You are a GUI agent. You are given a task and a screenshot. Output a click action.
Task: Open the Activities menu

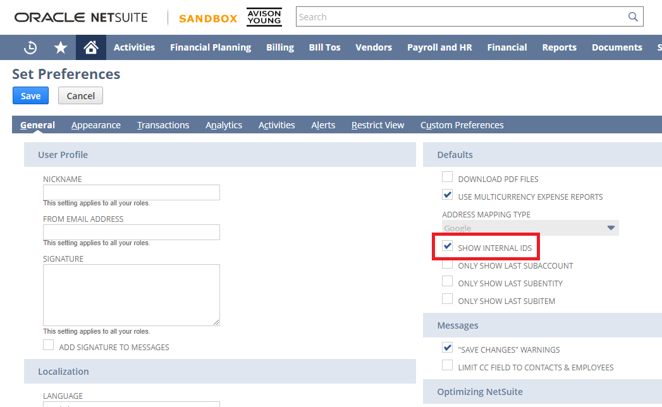[x=134, y=47]
